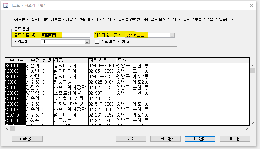Click the 필드 이름 input box

tap(66, 35)
